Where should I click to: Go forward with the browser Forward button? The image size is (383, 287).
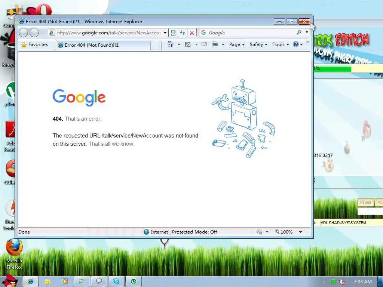[x=34, y=33]
